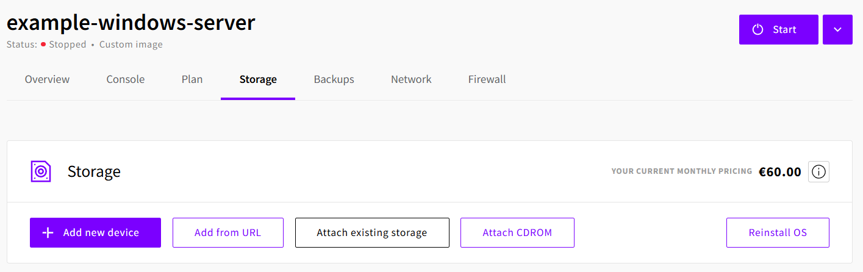Click the info icon beside monthly pricing
The width and height of the screenshot is (863, 272).
coord(818,172)
